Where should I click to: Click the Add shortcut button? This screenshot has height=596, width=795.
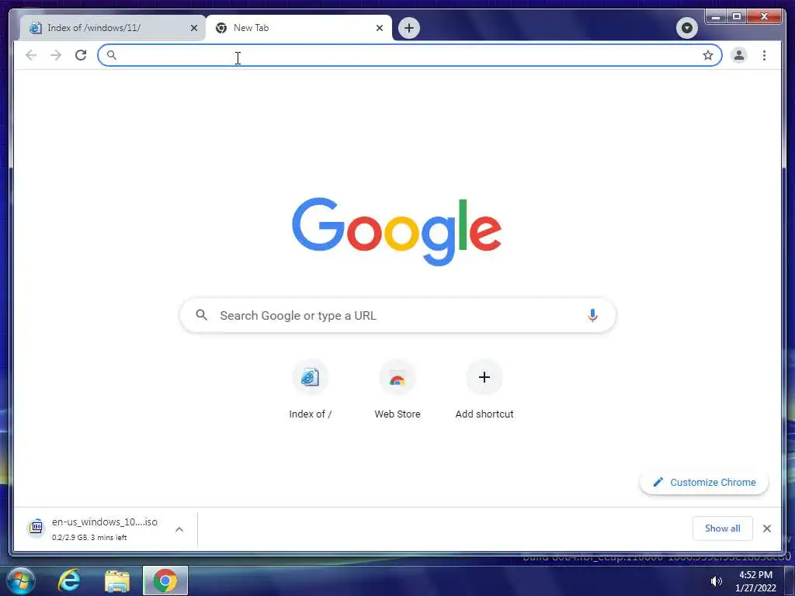pos(484,390)
